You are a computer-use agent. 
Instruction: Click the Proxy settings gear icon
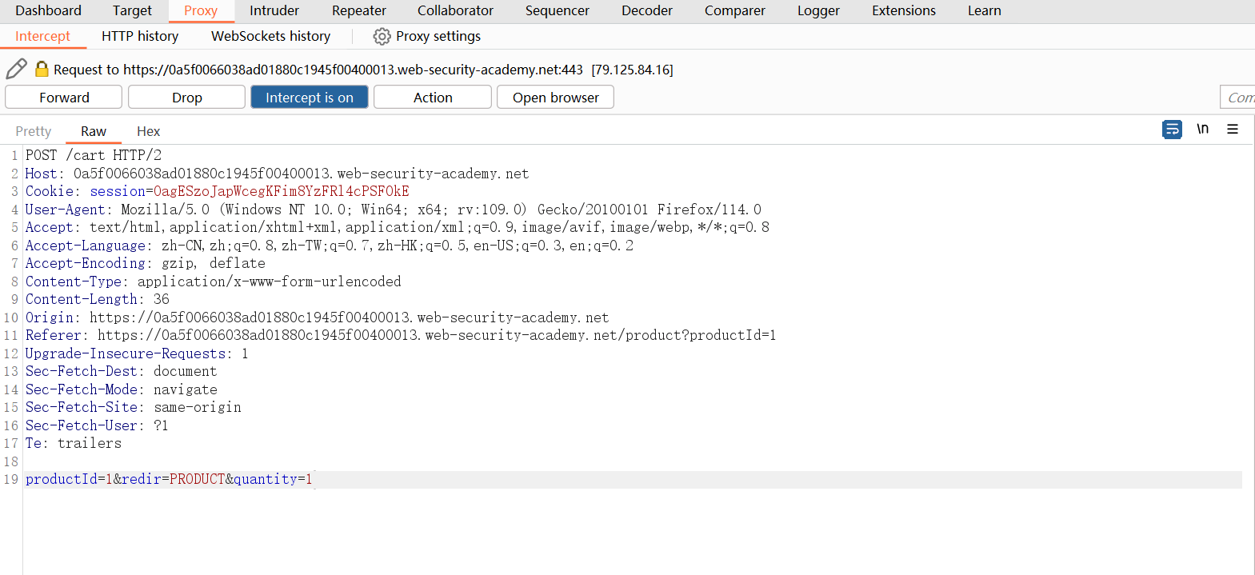click(382, 37)
